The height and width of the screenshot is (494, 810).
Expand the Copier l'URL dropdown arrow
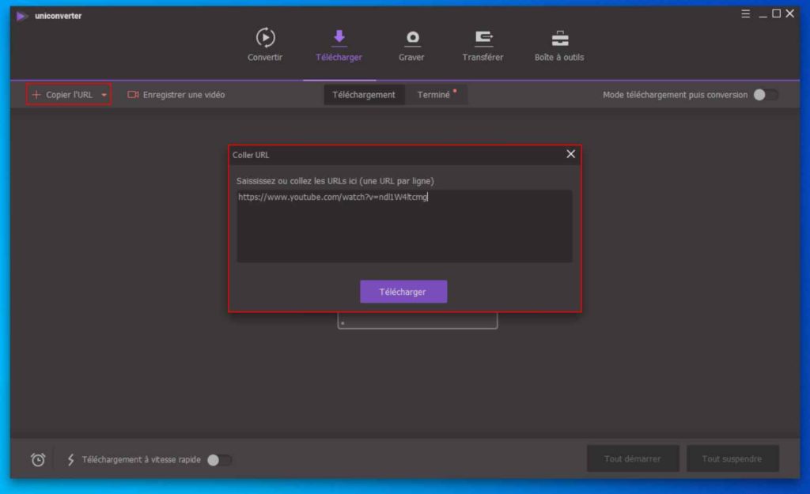pyautogui.click(x=104, y=95)
